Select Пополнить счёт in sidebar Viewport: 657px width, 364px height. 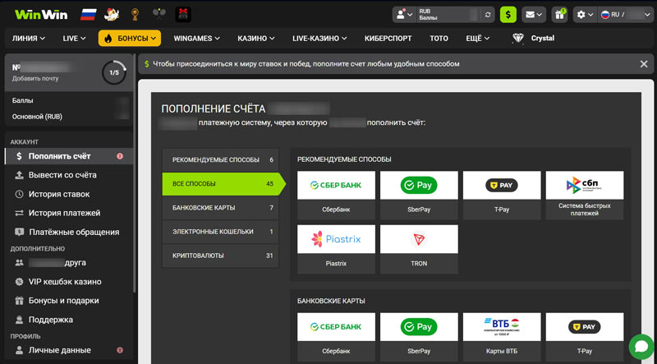[69, 156]
